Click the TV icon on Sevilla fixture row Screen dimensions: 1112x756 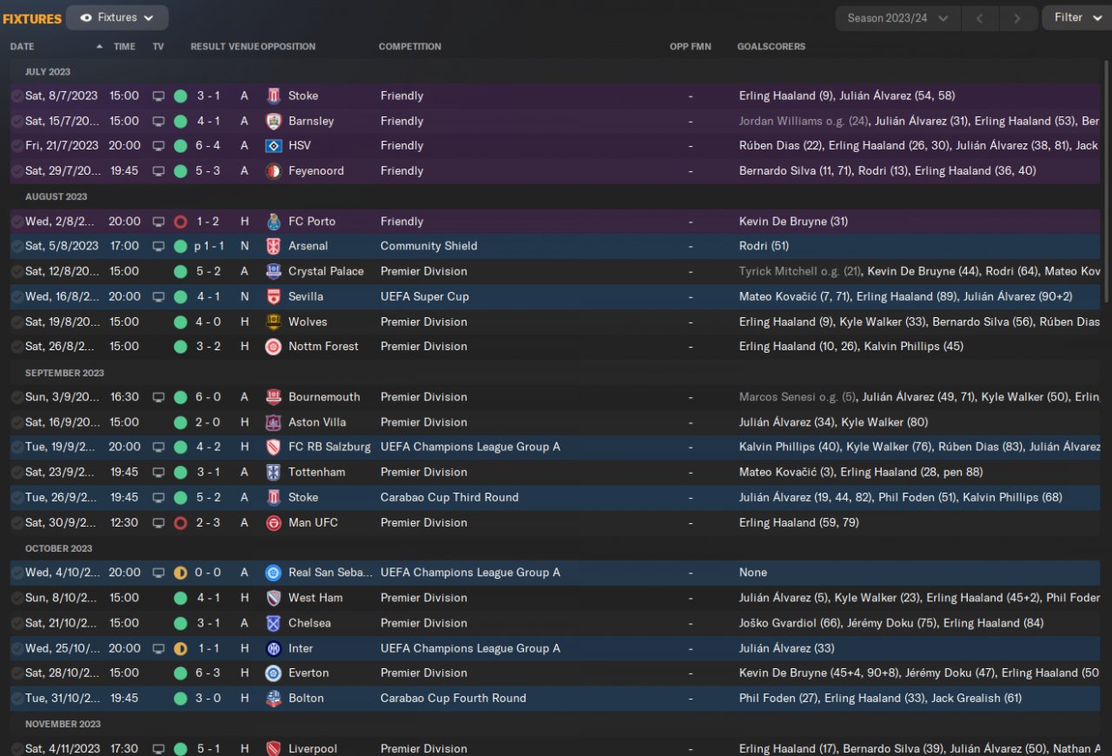(158, 296)
